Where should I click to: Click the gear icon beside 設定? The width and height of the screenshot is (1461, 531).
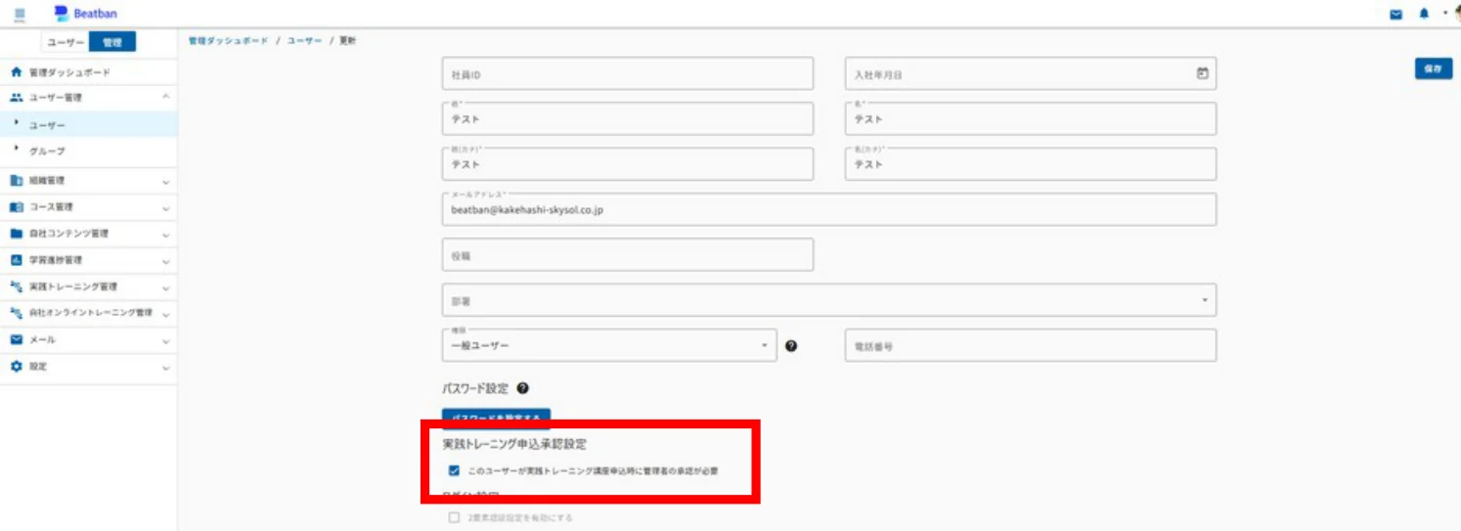[16, 366]
